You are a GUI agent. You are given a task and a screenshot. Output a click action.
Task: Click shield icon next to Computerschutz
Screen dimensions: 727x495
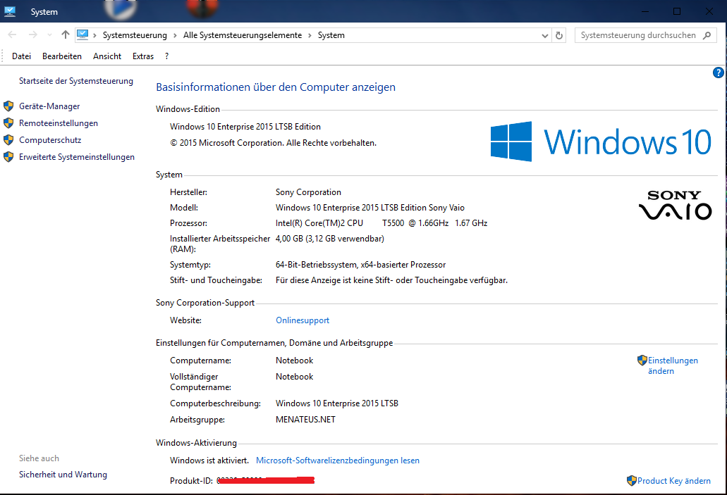point(8,140)
